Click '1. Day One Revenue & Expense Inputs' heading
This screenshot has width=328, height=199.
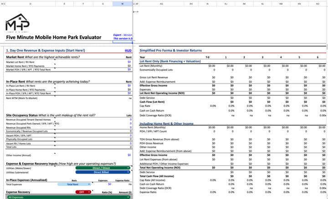(x=46, y=50)
